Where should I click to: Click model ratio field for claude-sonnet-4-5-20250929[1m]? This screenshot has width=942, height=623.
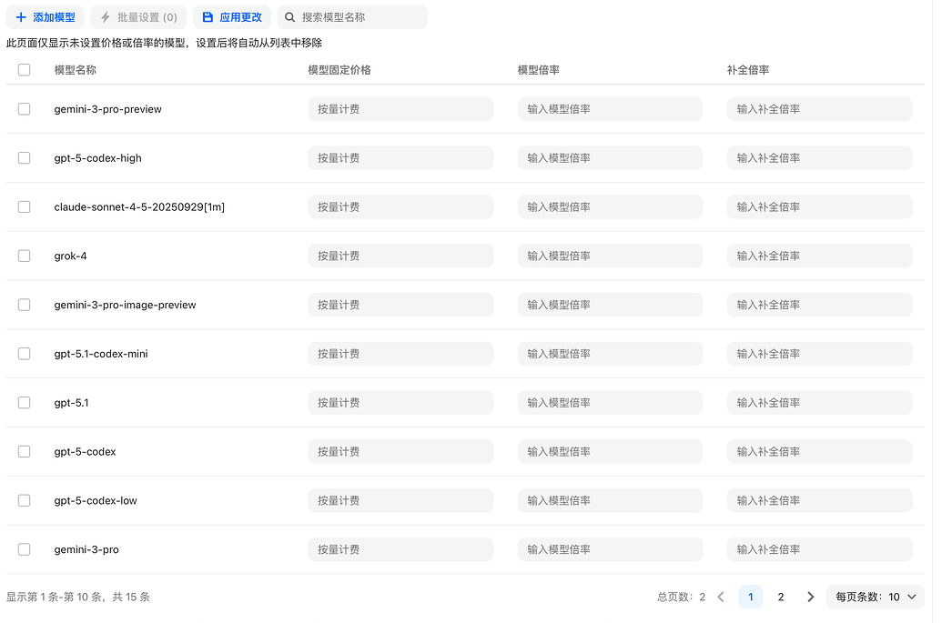click(611, 207)
